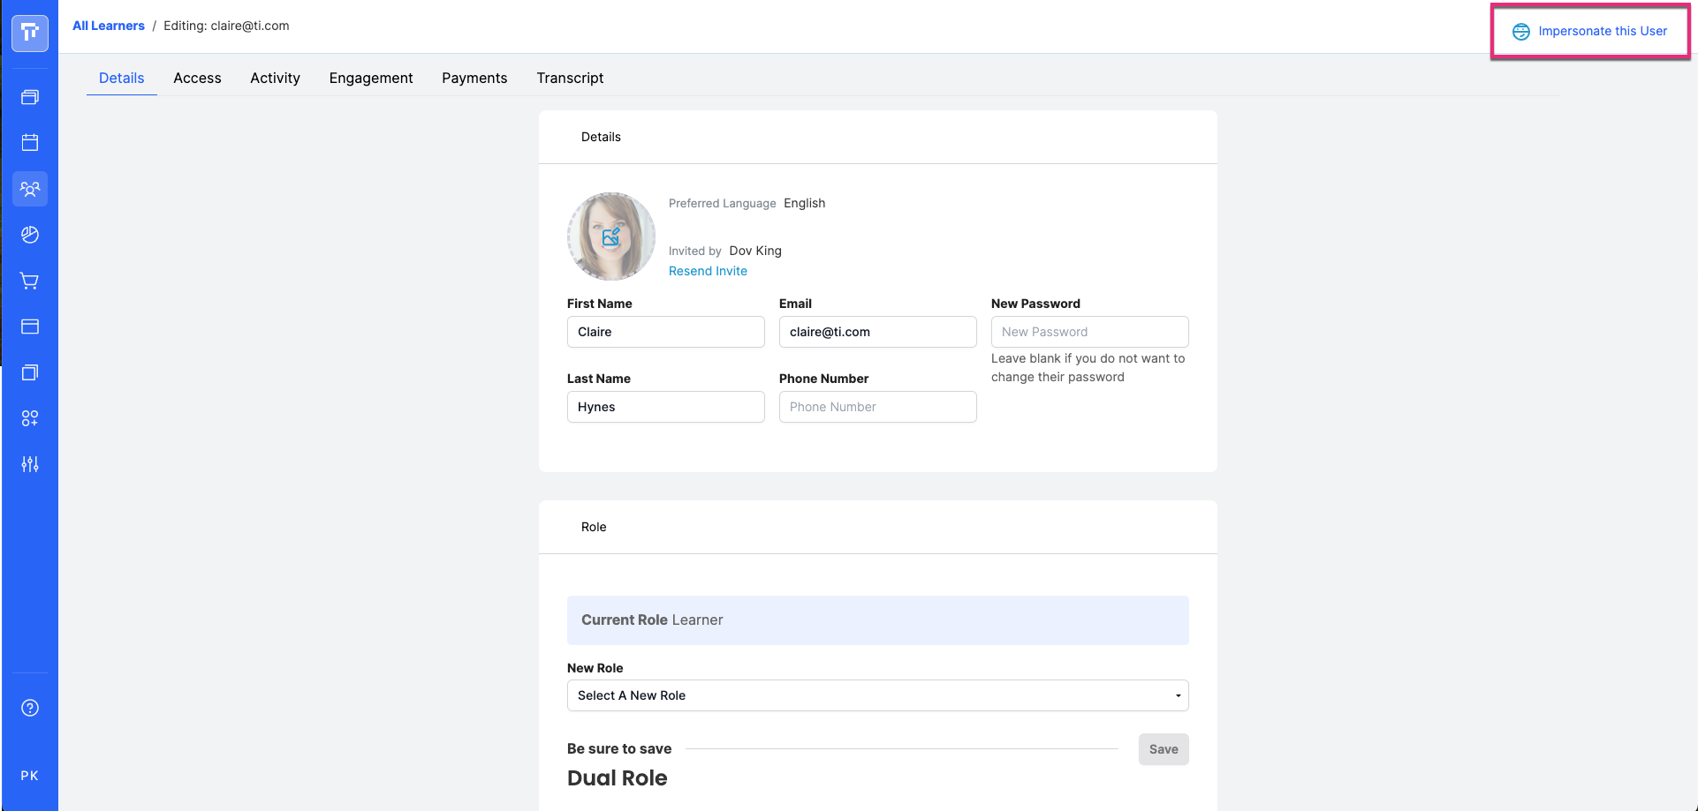1698x811 pixels.
Task: Open the site builder window sidebar icon
Action: (30, 327)
